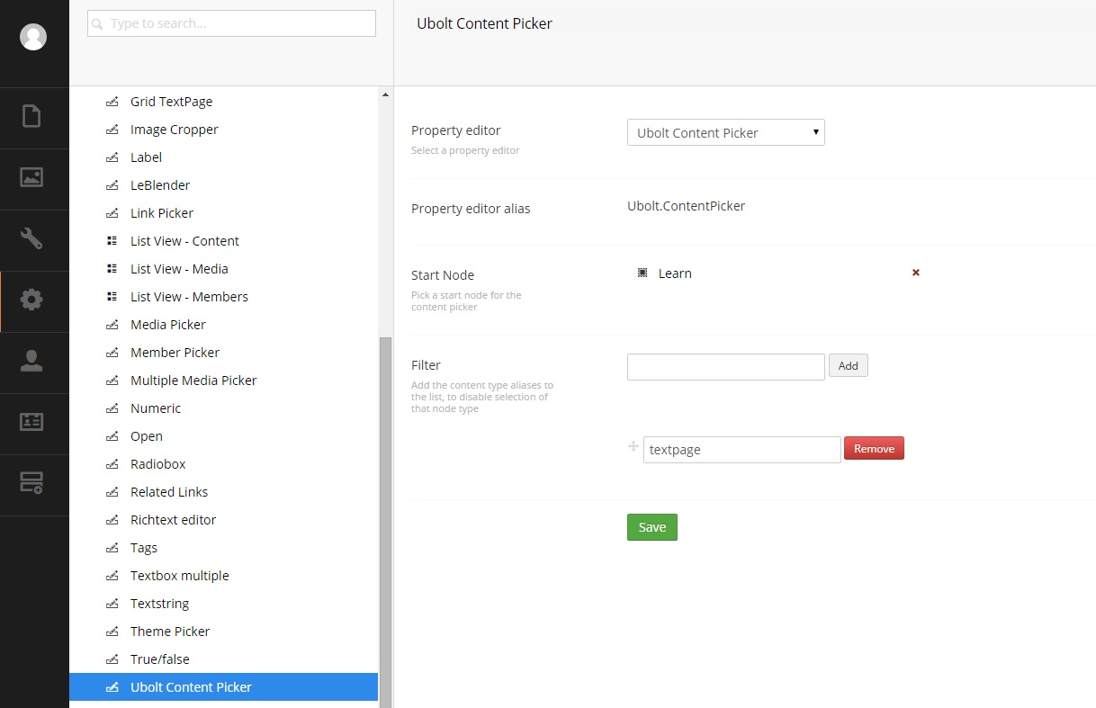The height and width of the screenshot is (708, 1096).
Task: Open LeBlender data type
Action: tap(160, 185)
